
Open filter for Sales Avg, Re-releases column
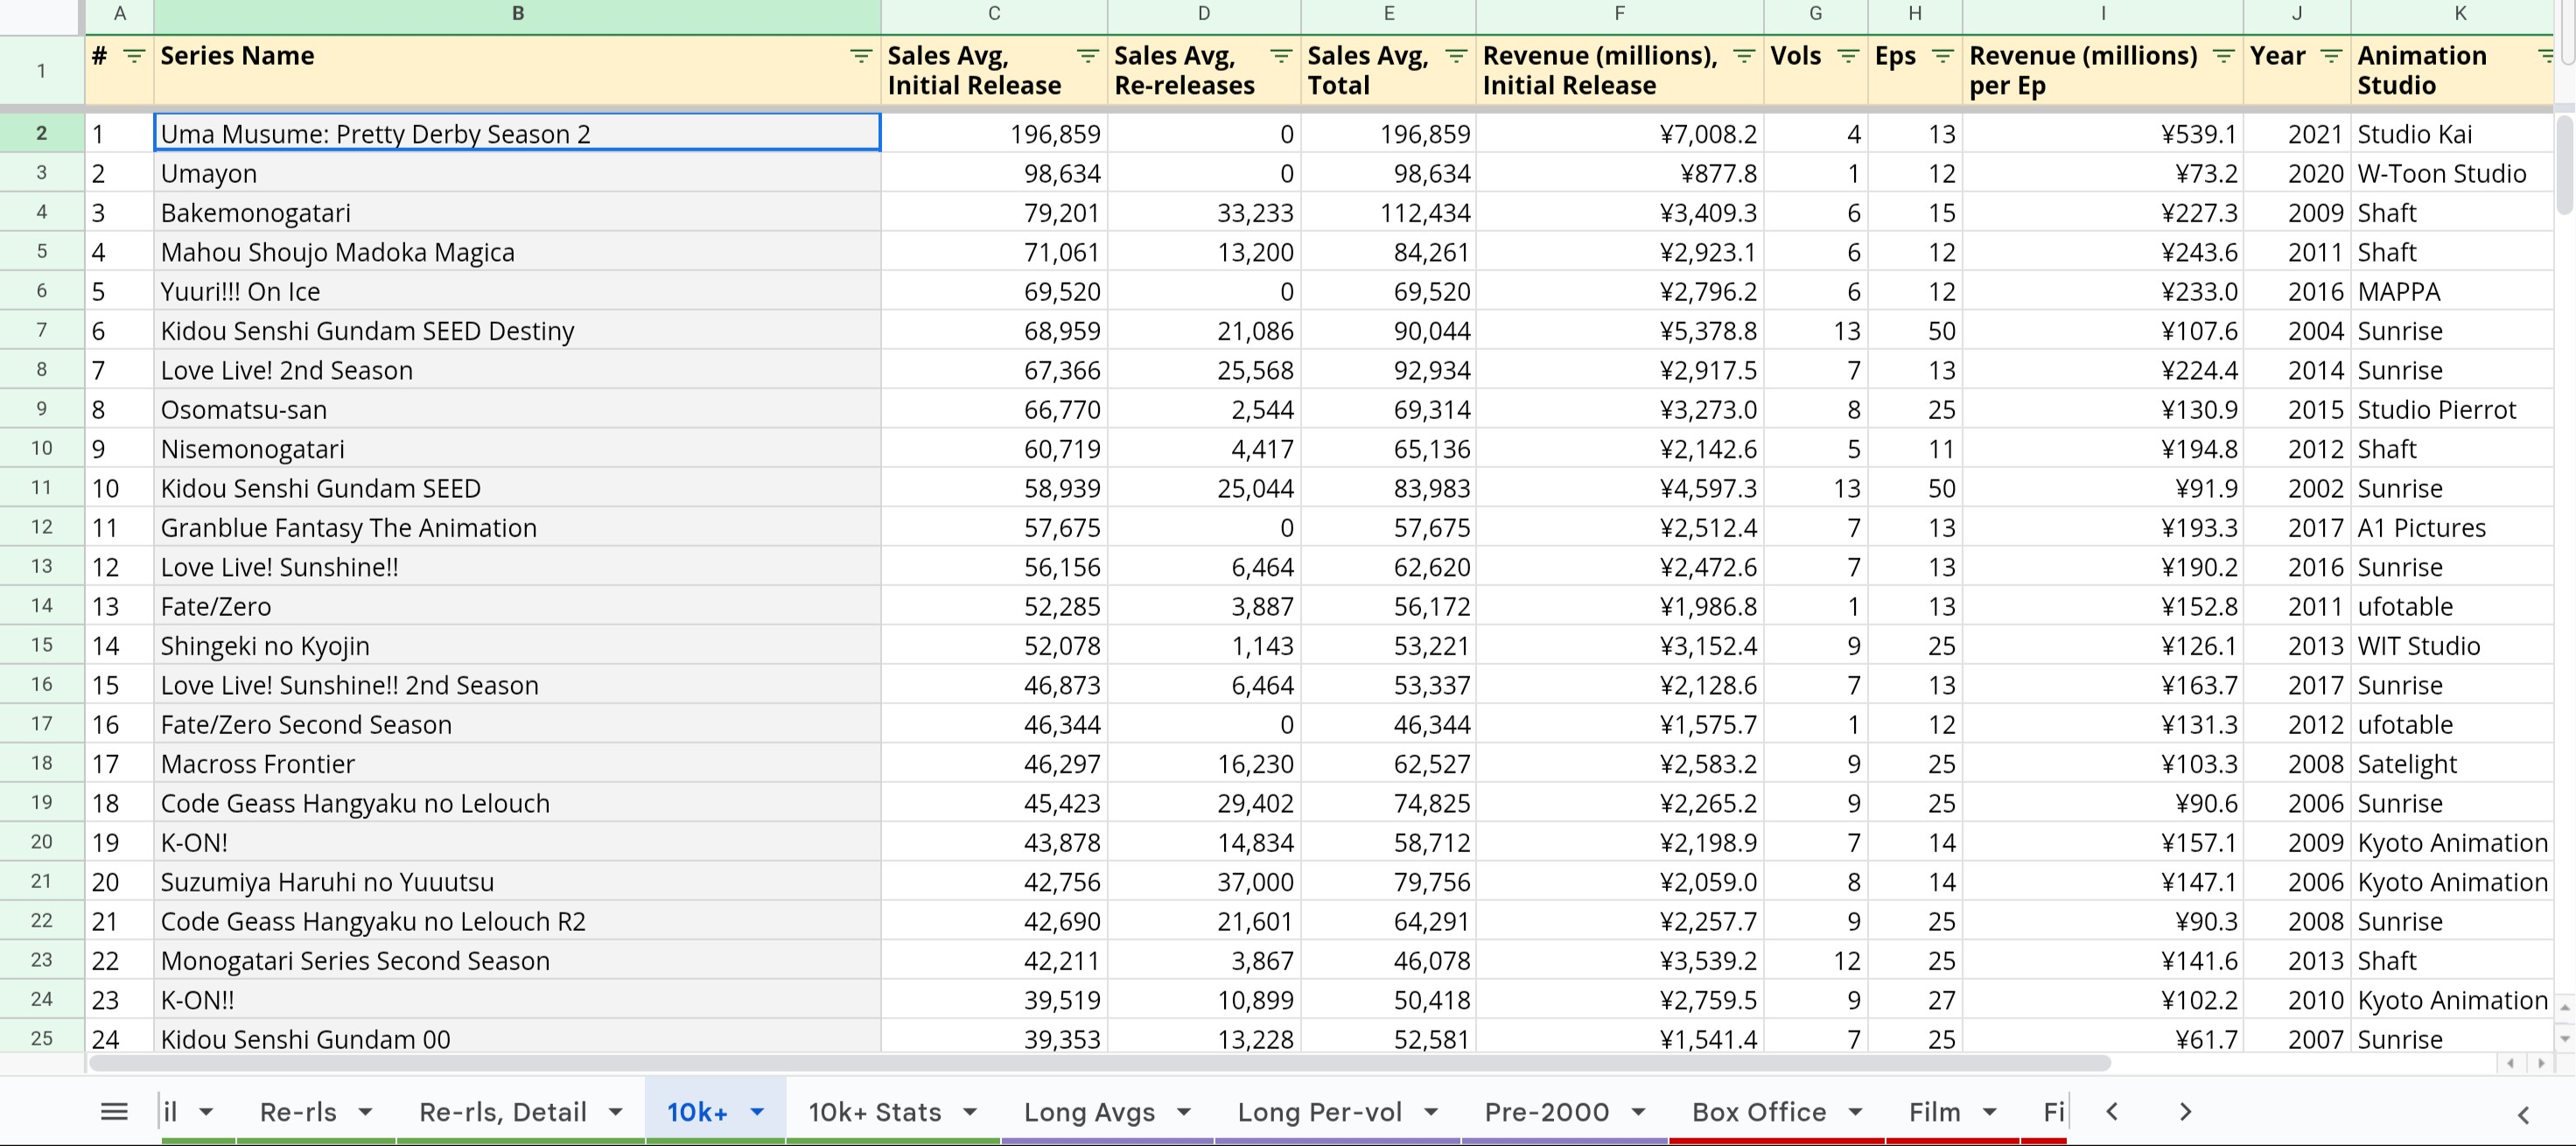point(1280,56)
